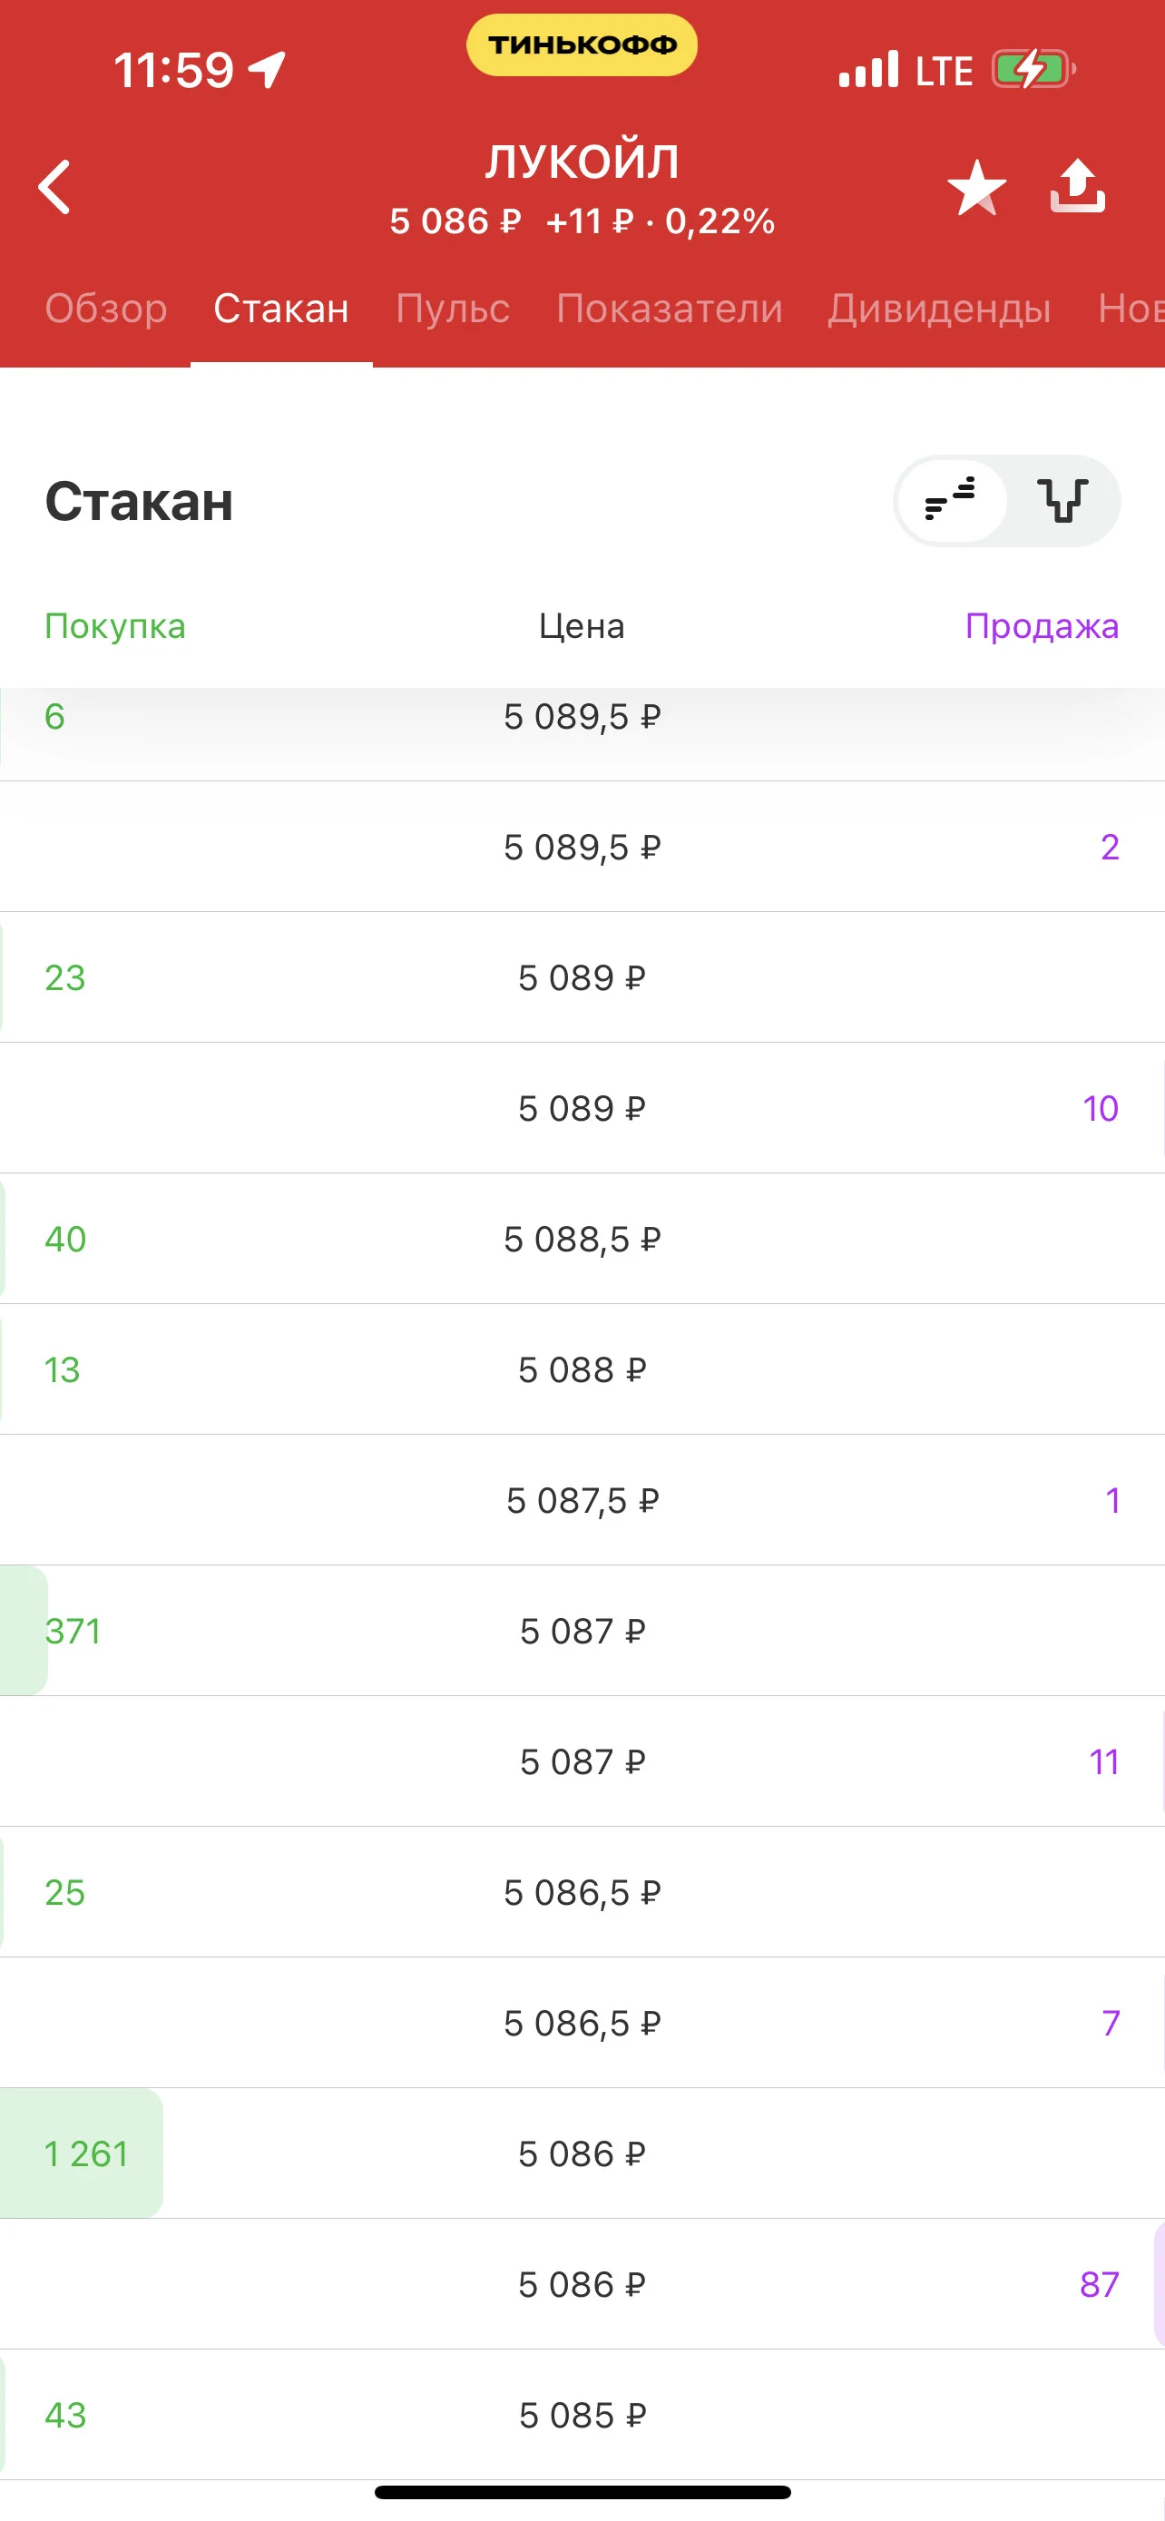Select sell row 10 at 5 089 ₽
The width and height of the screenshot is (1165, 2521).
(x=582, y=1108)
